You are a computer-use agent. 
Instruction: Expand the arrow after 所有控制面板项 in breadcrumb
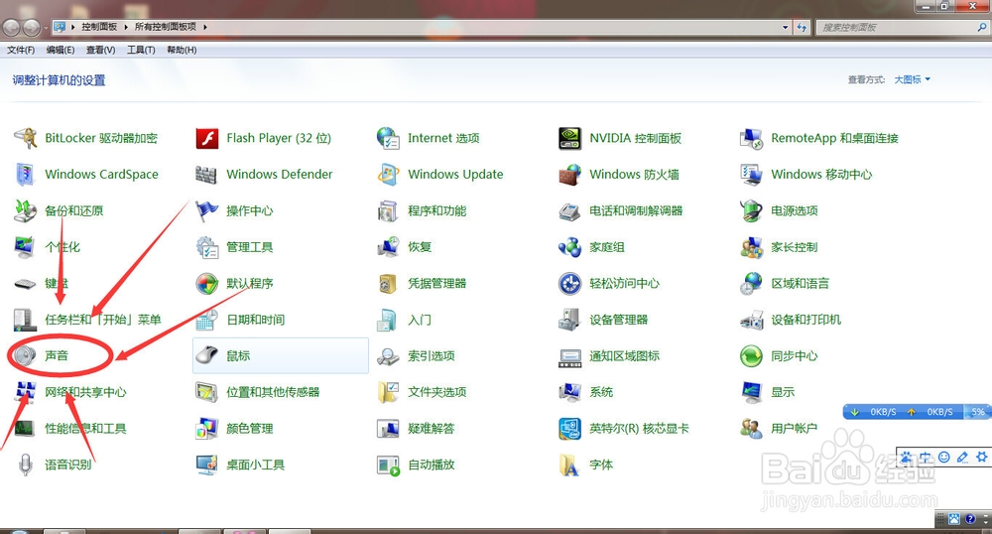[205, 27]
